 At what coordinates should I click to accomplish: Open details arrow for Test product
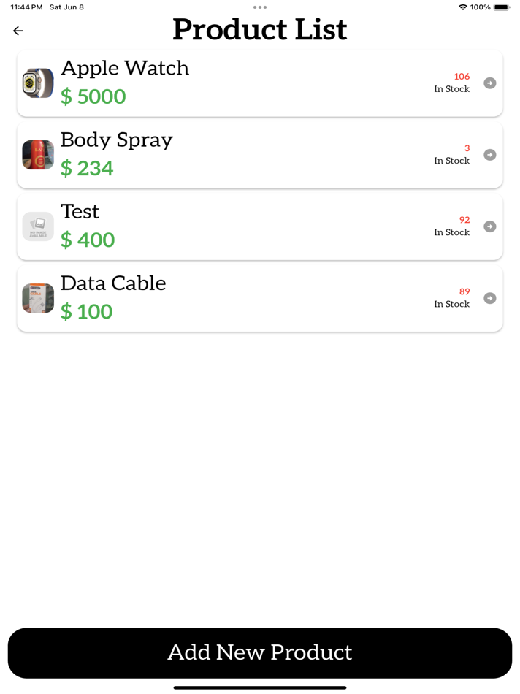[489, 226]
